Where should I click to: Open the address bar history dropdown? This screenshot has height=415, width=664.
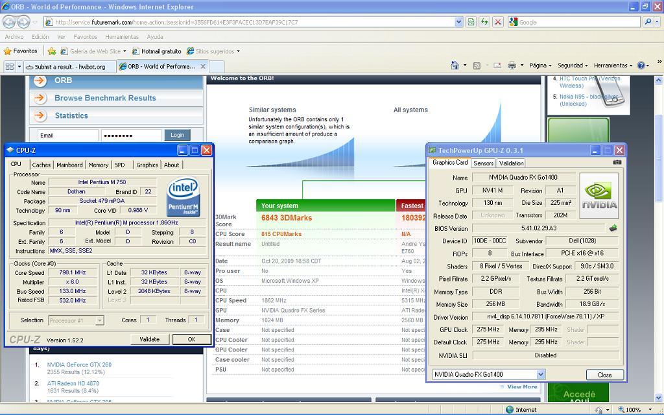[x=458, y=22]
